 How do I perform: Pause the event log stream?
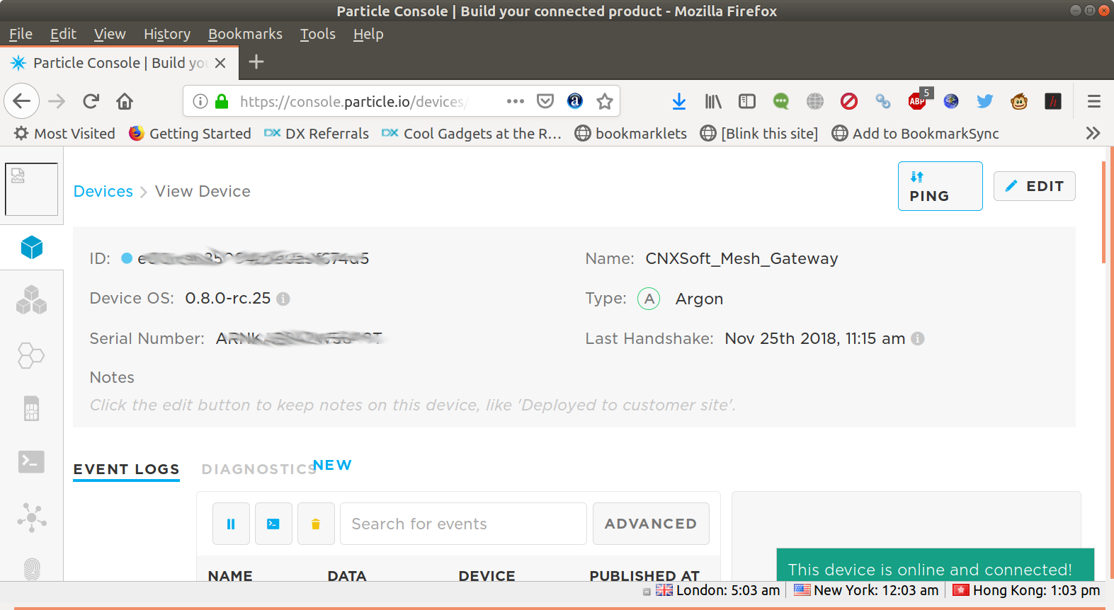pyautogui.click(x=231, y=524)
